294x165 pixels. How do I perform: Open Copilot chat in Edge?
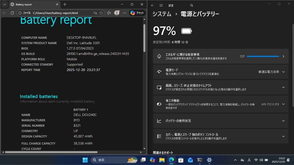point(137,13)
